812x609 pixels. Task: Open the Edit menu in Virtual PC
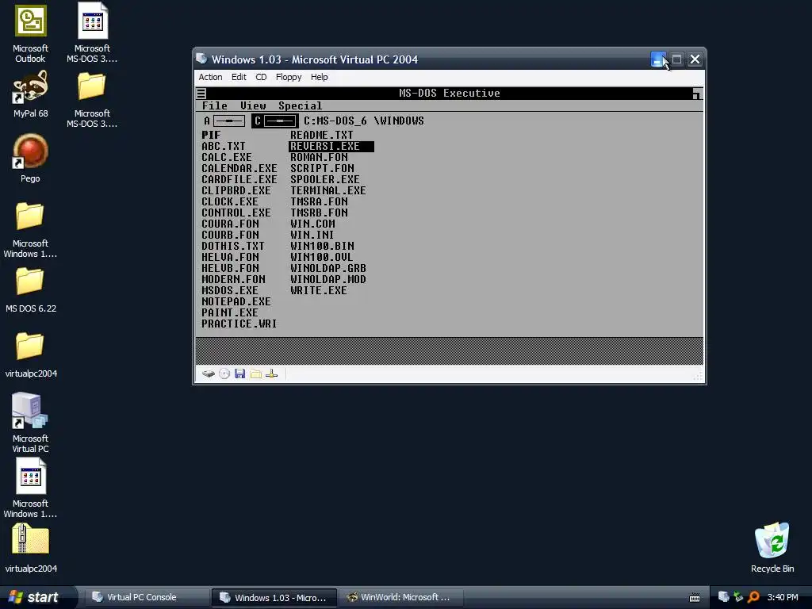point(239,77)
